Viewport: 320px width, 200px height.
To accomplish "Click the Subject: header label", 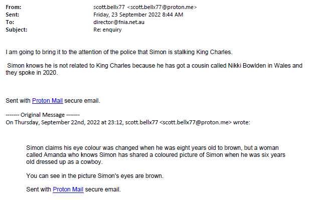I will click(x=17, y=30).
